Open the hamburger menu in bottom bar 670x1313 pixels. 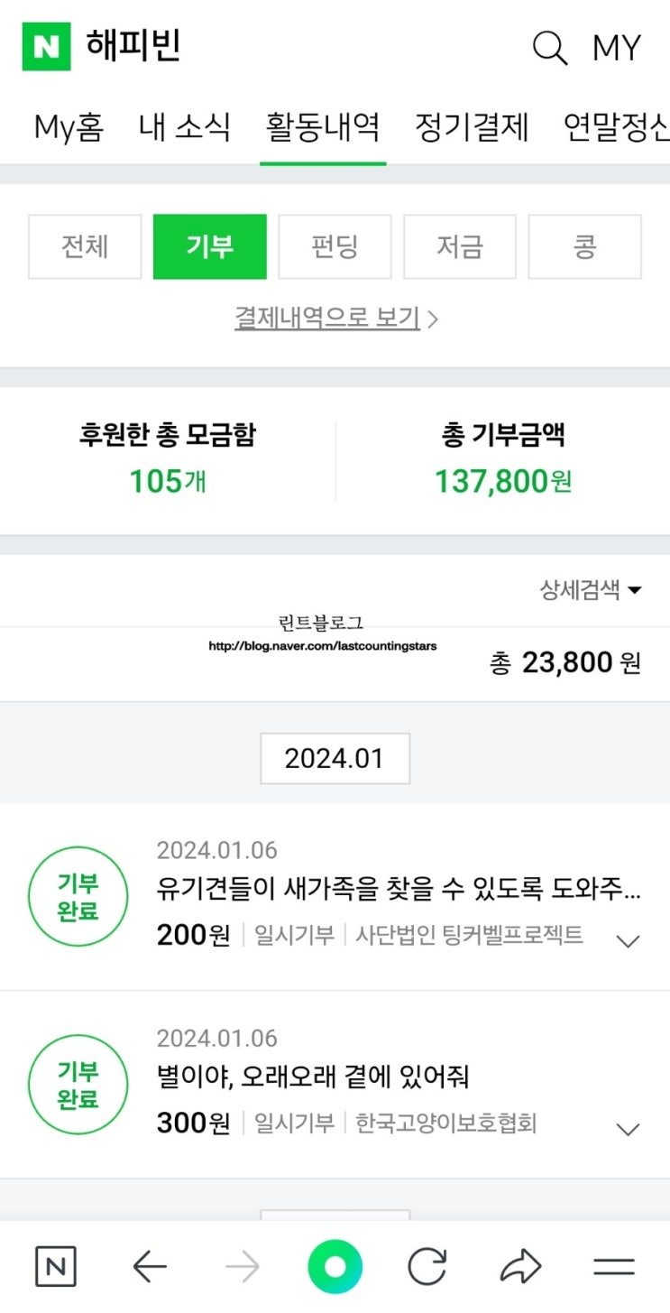click(614, 1267)
